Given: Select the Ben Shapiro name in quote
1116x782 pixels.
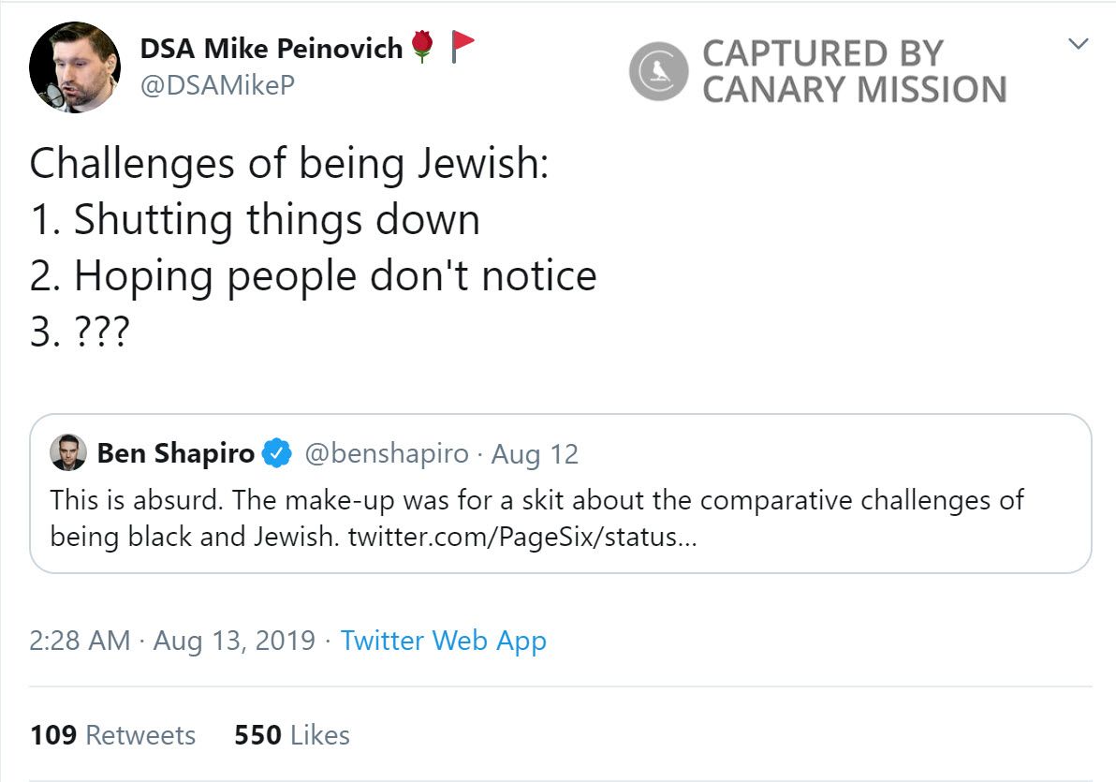Looking at the screenshot, I should pos(176,454).
